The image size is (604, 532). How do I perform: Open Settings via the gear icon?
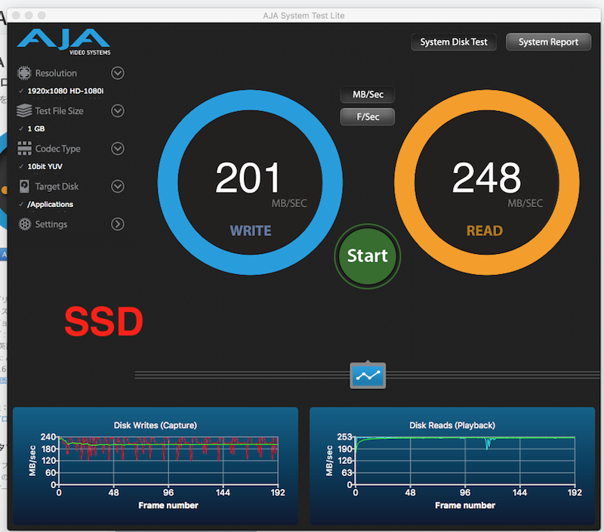click(x=25, y=224)
